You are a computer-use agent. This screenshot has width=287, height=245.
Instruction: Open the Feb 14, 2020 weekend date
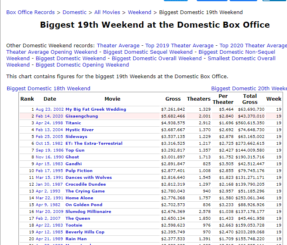coord(49,116)
